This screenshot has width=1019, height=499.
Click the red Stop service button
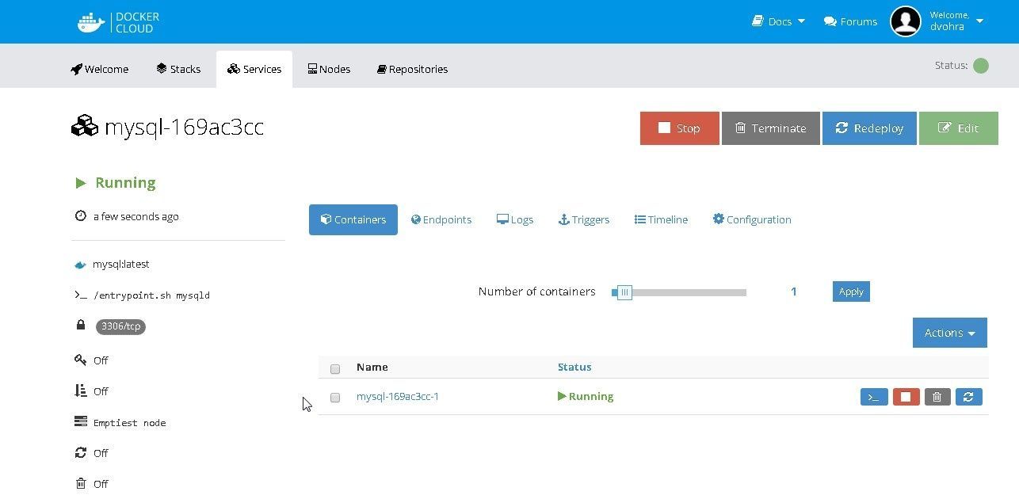(680, 128)
